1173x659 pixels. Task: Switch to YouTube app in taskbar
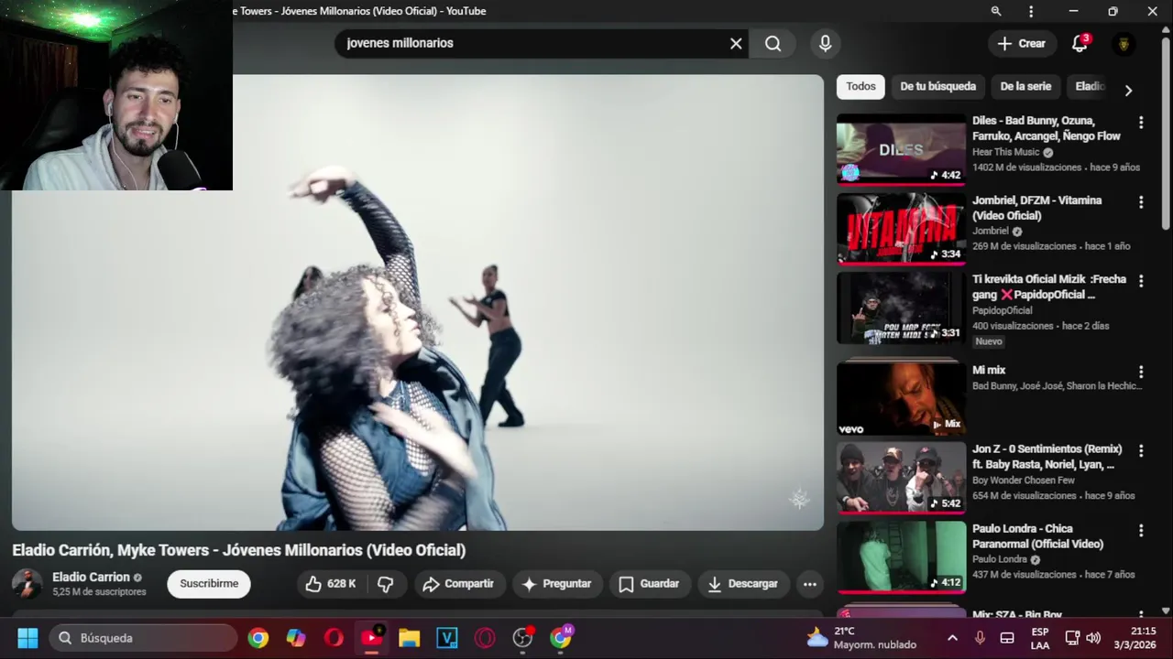(x=371, y=638)
